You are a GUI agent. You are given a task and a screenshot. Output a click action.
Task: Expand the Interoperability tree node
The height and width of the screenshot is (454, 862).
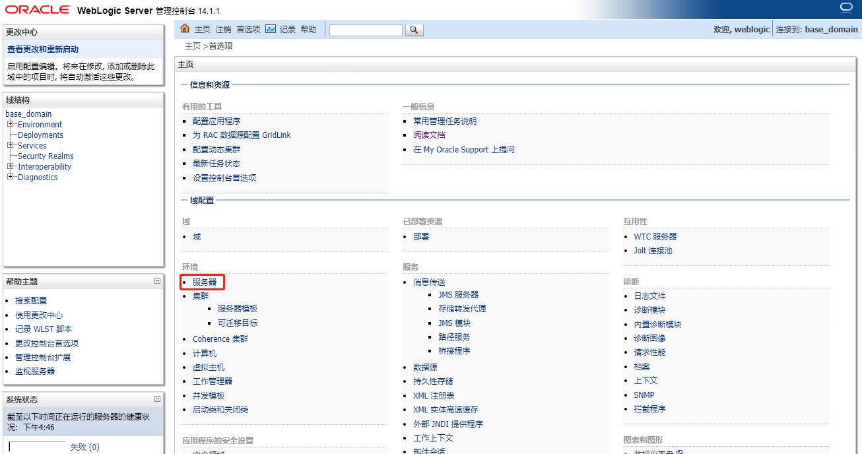[10, 166]
